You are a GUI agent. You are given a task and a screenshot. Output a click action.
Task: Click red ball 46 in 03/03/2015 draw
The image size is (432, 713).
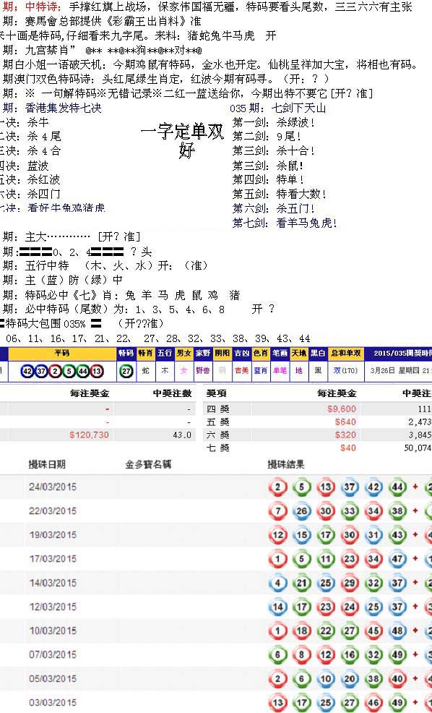coord(373,703)
